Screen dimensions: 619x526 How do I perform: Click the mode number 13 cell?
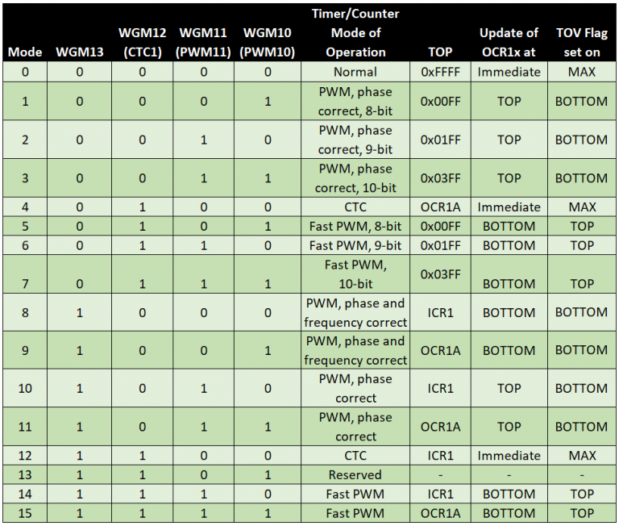click(25, 475)
